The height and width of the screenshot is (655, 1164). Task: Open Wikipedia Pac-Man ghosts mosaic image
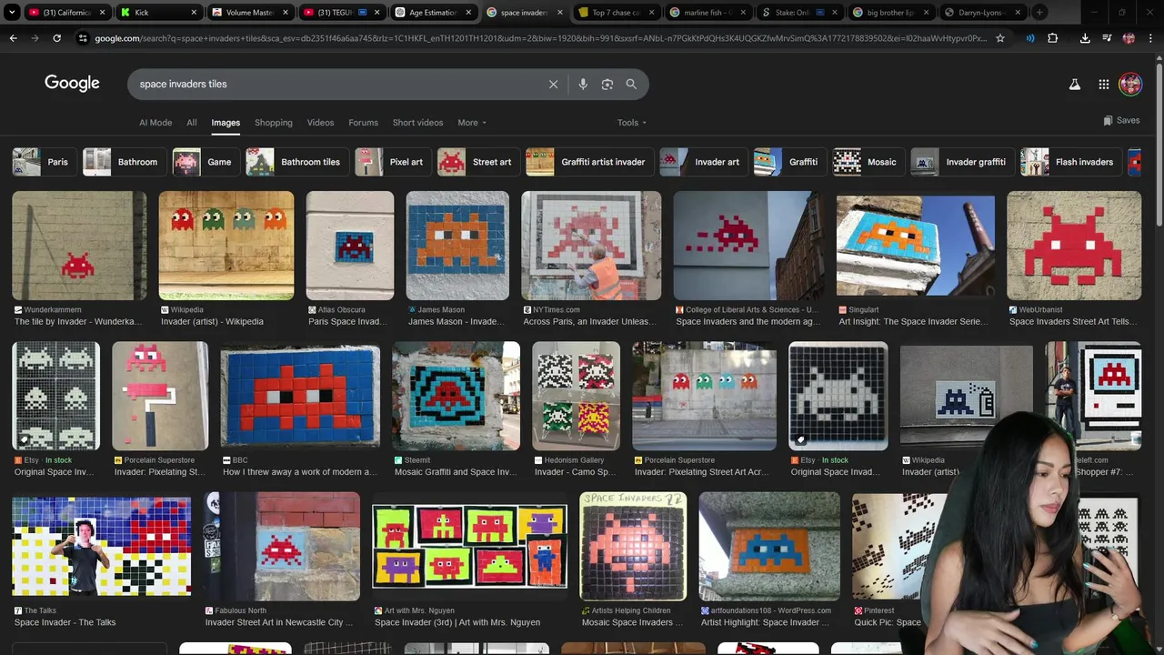226,246
